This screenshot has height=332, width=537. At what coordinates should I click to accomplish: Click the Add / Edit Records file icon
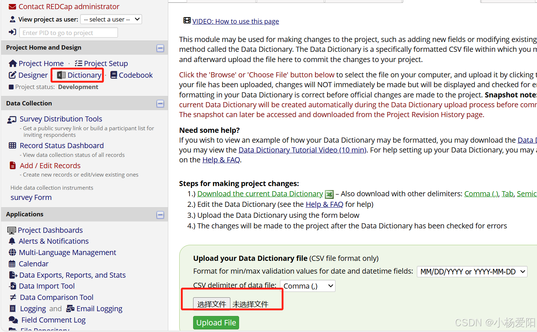13,166
